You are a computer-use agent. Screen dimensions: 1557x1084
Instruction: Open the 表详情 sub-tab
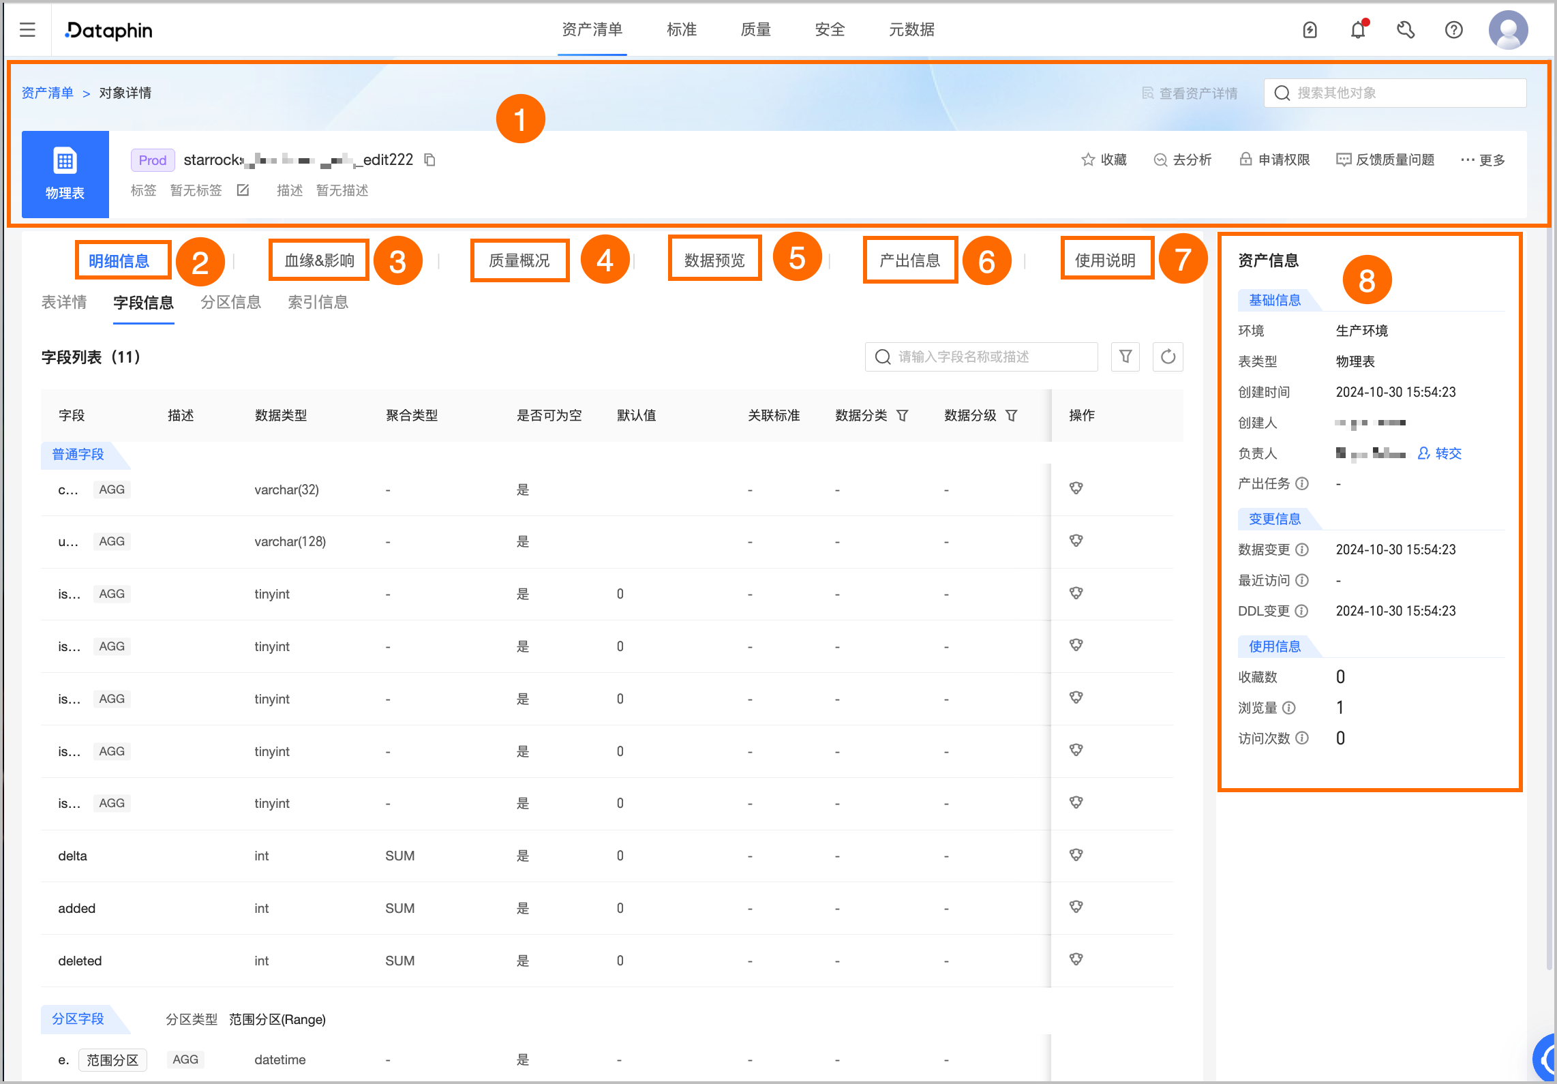click(64, 302)
